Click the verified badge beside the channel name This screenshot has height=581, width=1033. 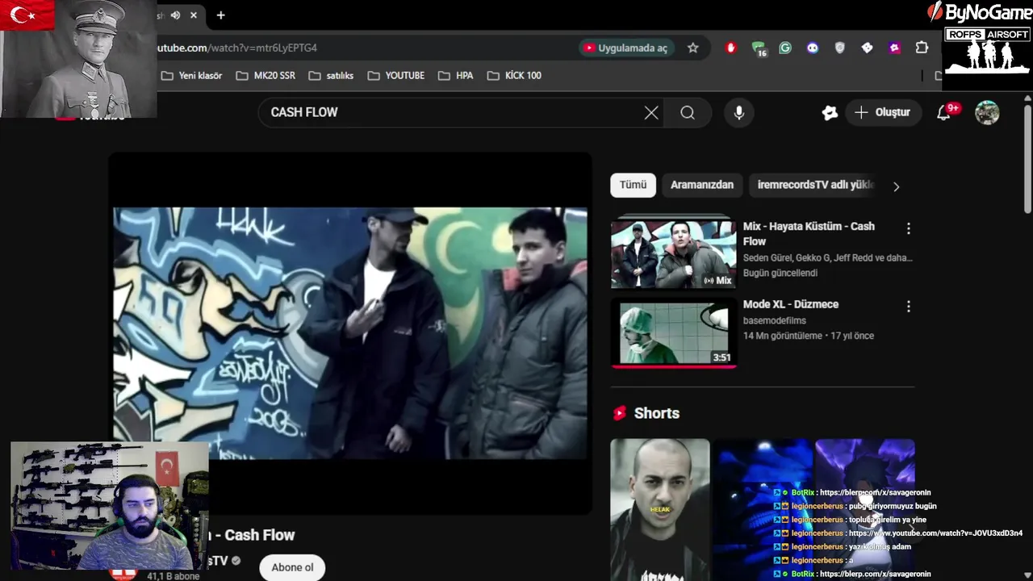click(x=236, y=561)
